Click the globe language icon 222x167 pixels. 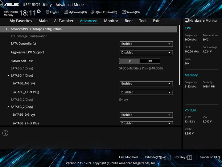47,12
